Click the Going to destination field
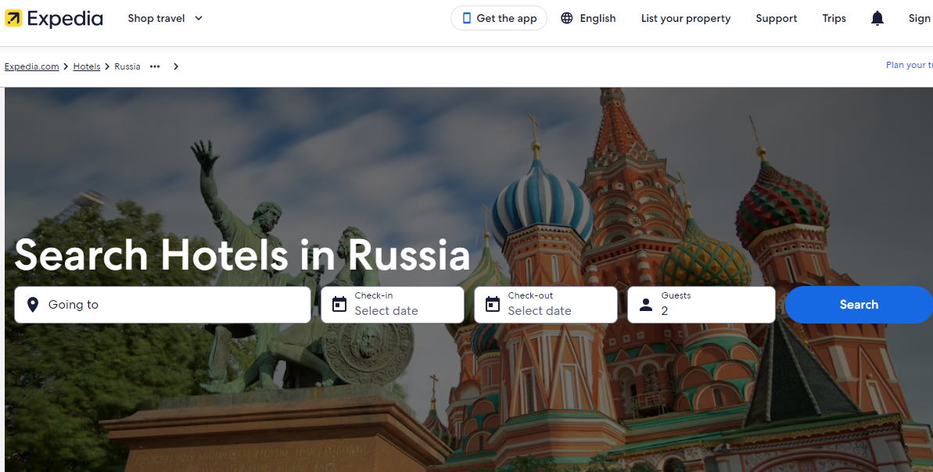 tap(163, 305)
